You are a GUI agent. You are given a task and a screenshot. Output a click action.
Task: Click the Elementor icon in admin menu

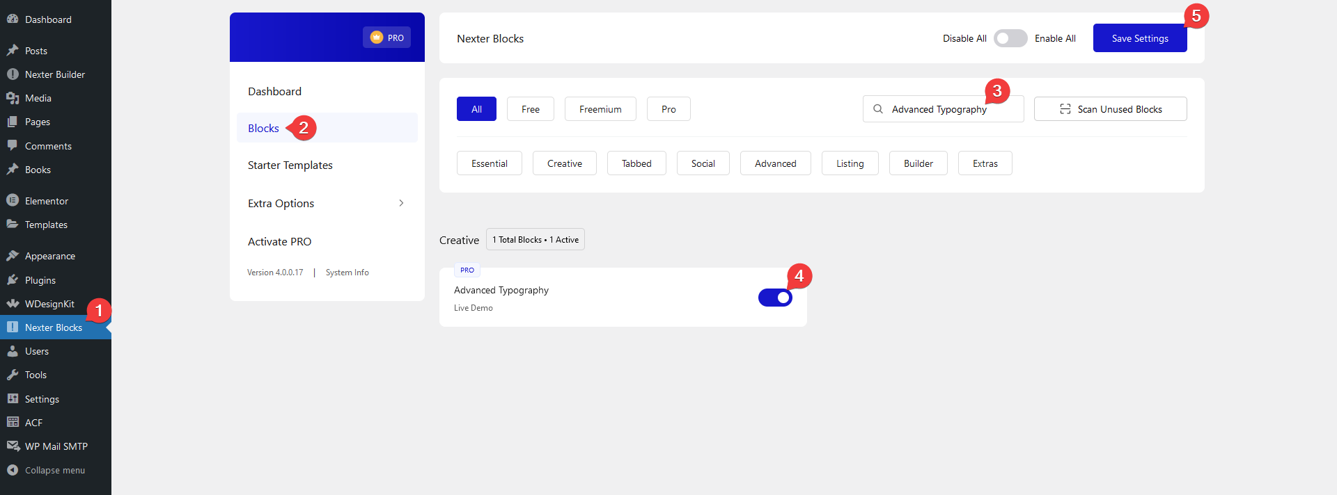pyautogui.click(x=13, y=201)
